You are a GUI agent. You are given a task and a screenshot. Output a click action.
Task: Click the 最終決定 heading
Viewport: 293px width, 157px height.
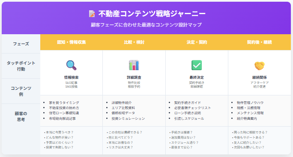tap(197, 77)
